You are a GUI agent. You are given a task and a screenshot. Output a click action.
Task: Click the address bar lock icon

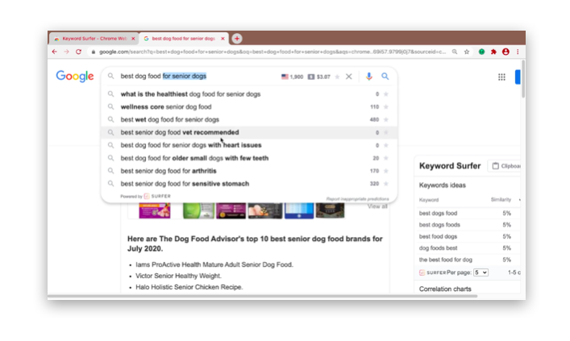(93, 52)
